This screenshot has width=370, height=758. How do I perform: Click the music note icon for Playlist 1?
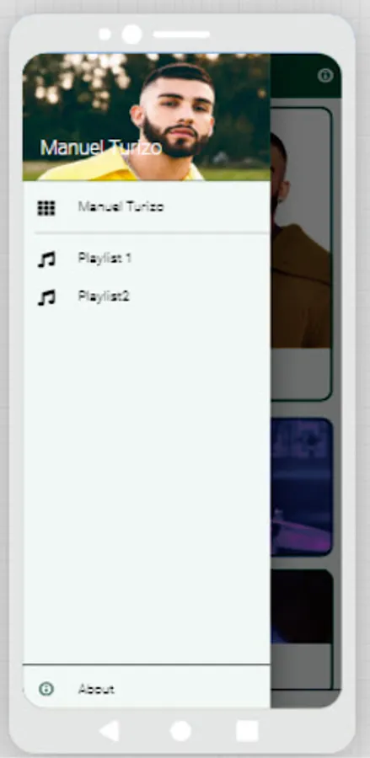(x=46, y=259)
